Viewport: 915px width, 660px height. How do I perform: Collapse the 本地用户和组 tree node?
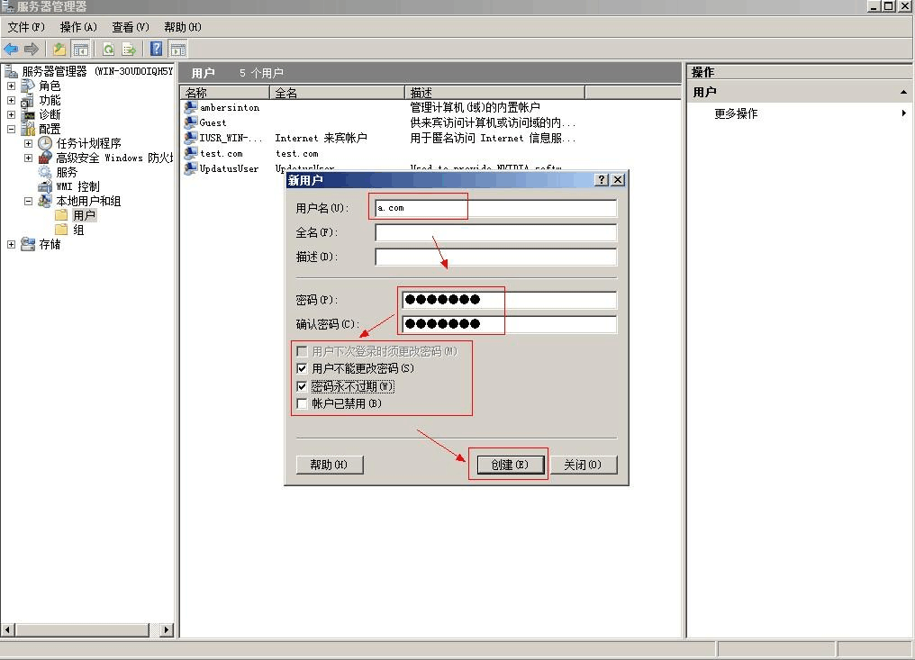click(28, 202)
